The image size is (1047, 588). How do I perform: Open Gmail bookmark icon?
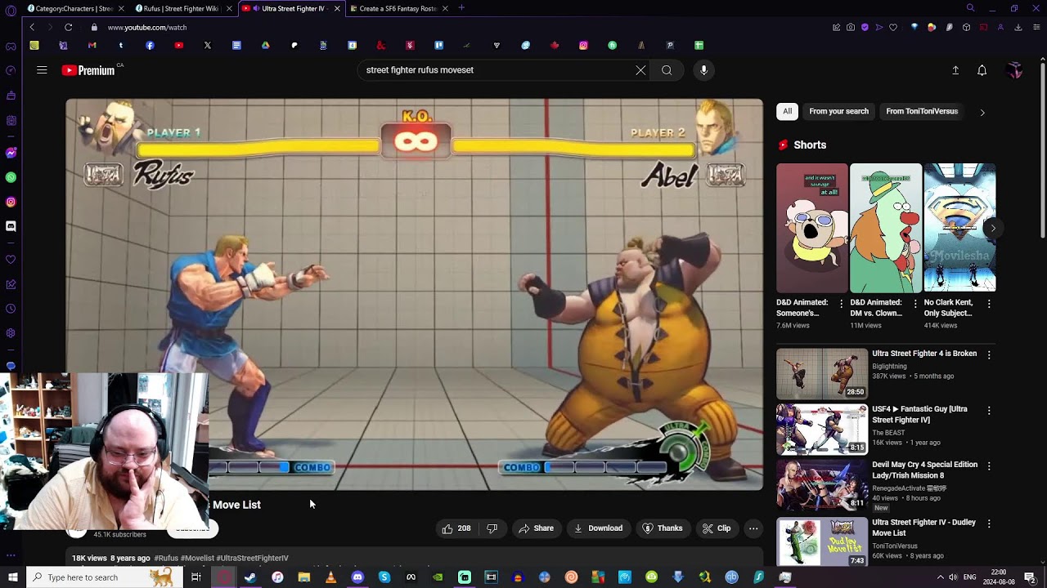pos(92,46)
